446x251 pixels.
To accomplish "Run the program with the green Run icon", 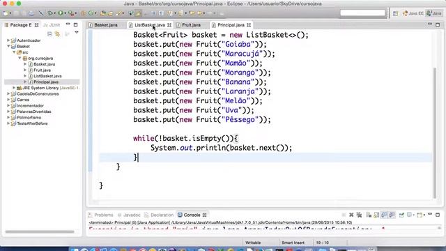I will (x=61, y=13).
